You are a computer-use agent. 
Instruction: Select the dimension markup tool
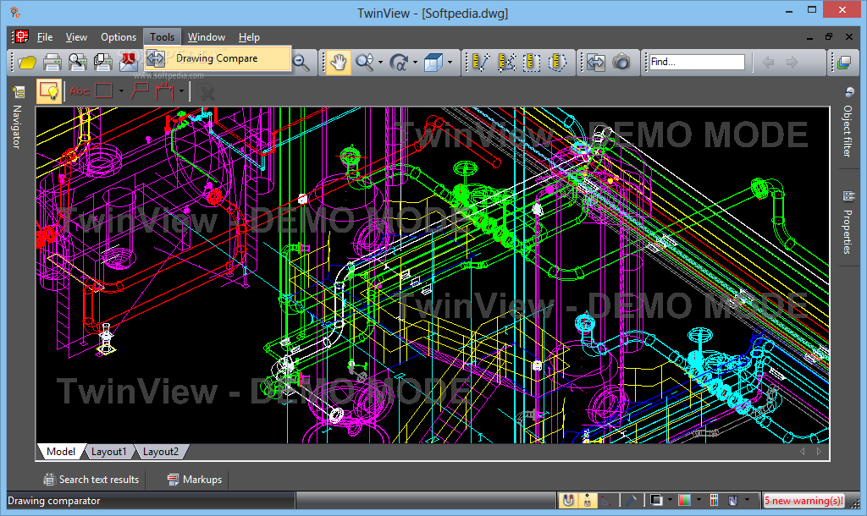[x=164, y=91]
